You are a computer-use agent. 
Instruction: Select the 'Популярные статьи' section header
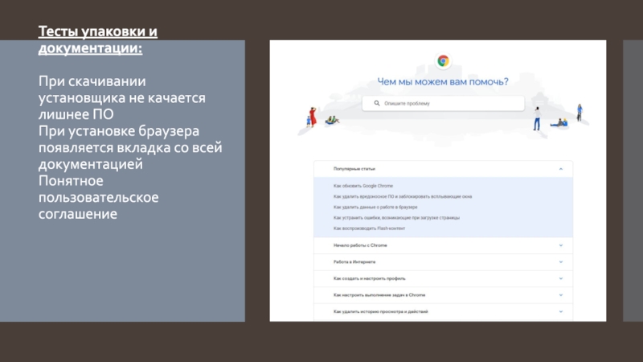pos(354,169)
